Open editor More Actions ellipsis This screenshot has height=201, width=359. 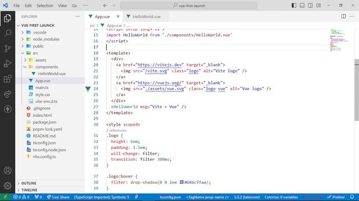(352, 16)
